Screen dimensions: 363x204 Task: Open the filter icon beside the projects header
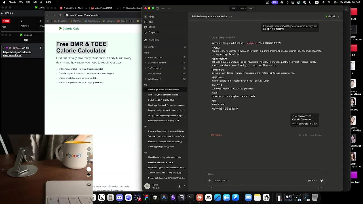pos(185,47)
